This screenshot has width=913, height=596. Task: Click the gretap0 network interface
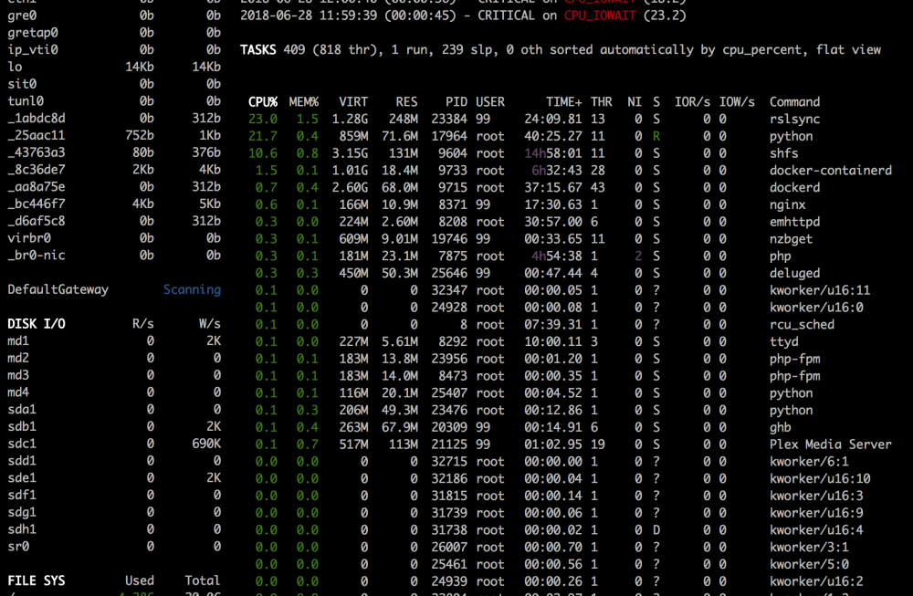(33, 33)
